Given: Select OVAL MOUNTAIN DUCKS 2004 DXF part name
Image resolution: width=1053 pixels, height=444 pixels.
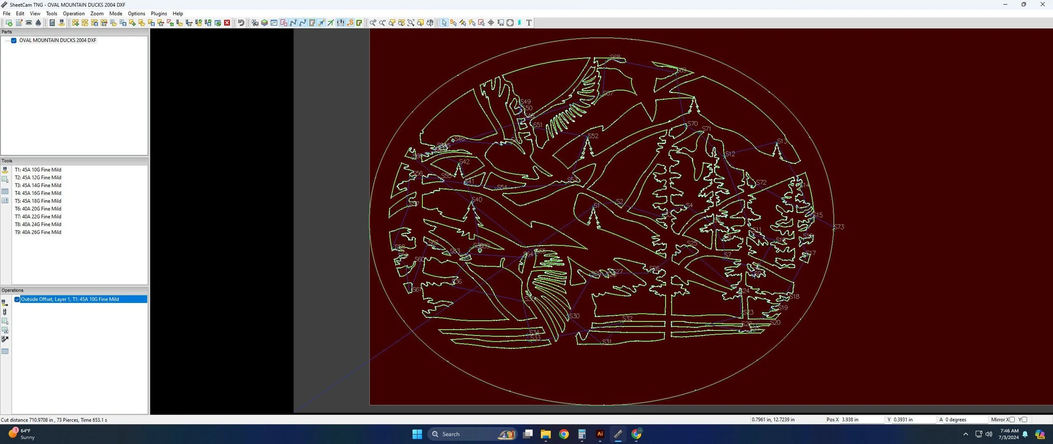Looking at the screenshot, I should coord(58,40).
